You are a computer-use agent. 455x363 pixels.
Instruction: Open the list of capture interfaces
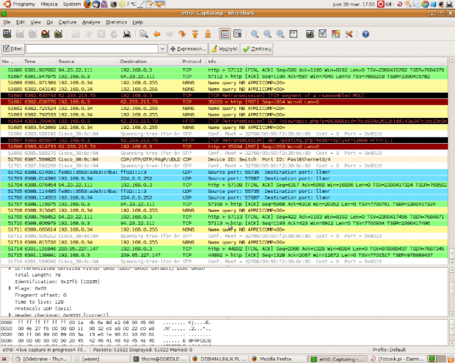[x=7, y=34]
